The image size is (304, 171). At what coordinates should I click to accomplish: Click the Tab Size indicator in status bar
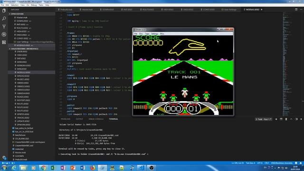point(250,163)
